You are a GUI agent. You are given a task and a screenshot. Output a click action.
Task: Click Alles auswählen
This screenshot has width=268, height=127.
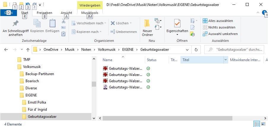click(x=218, y=21)
